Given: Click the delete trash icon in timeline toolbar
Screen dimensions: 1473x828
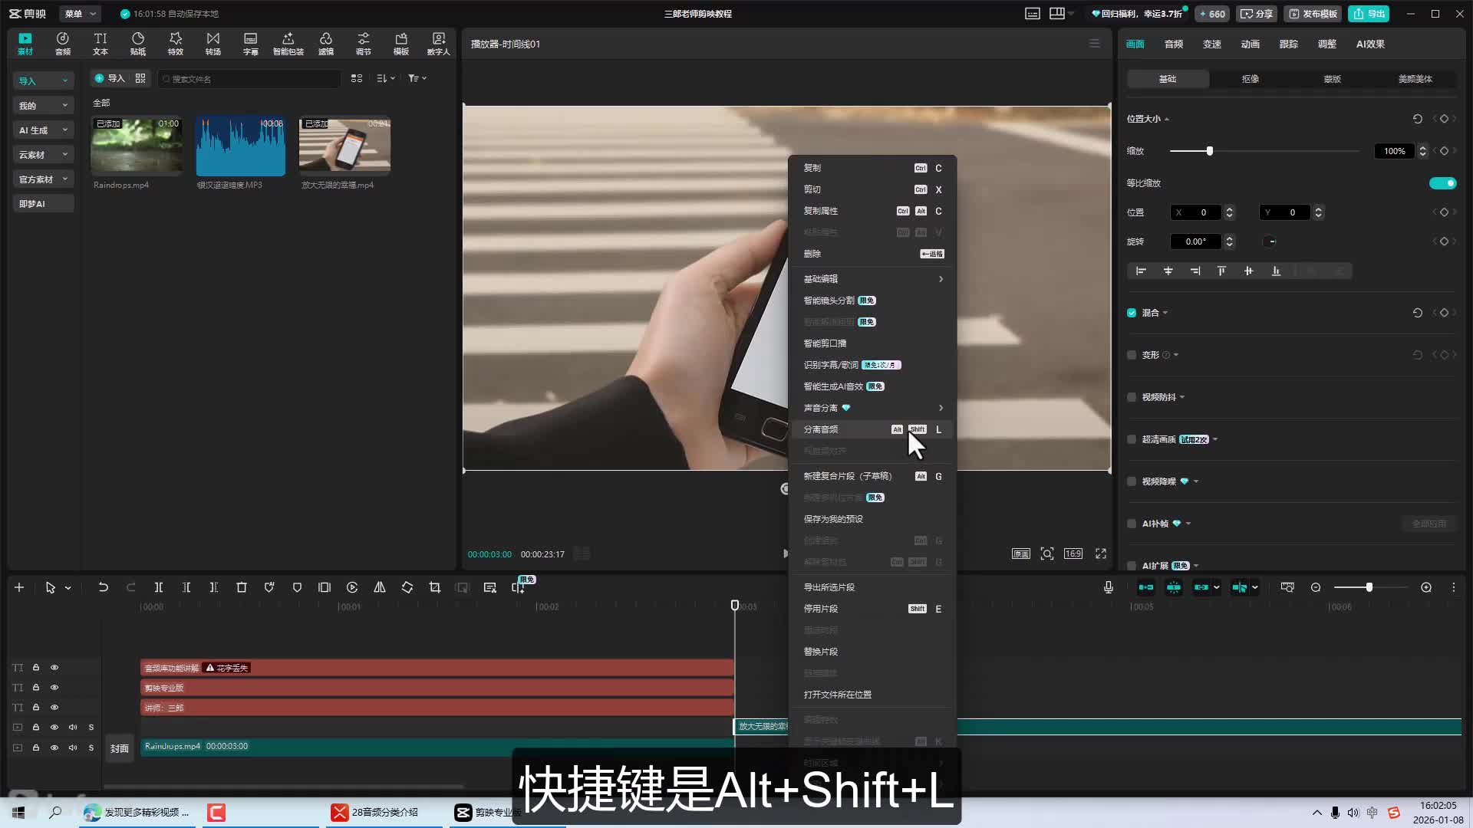Looking at the screenshot, I should click(242, 587).
